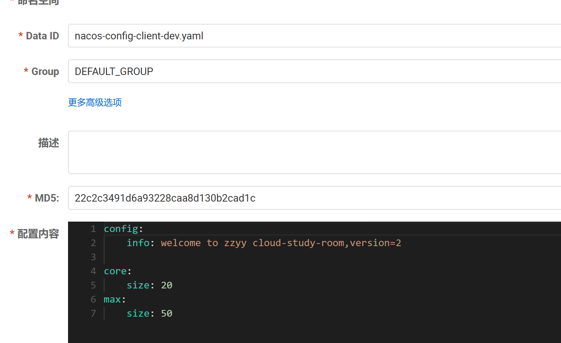Viewport: 561px width, 343px height.
Task: Open the 更多高级选项 link
Action: click(95, 102)
